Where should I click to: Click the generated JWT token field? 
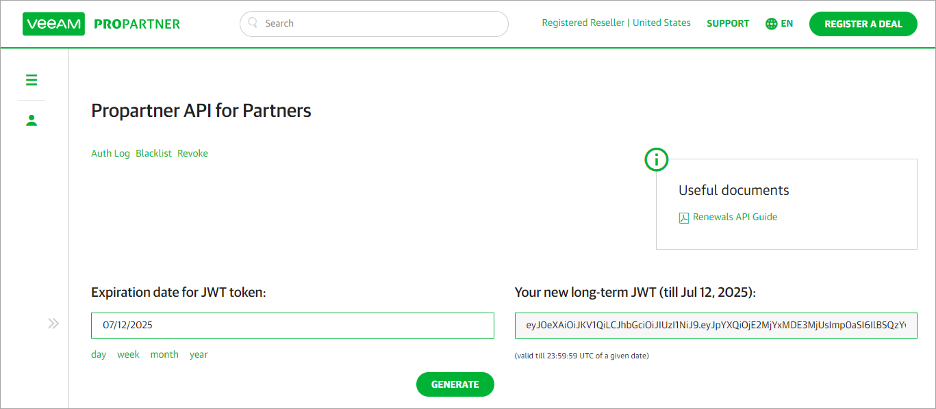tap(716, 326)
